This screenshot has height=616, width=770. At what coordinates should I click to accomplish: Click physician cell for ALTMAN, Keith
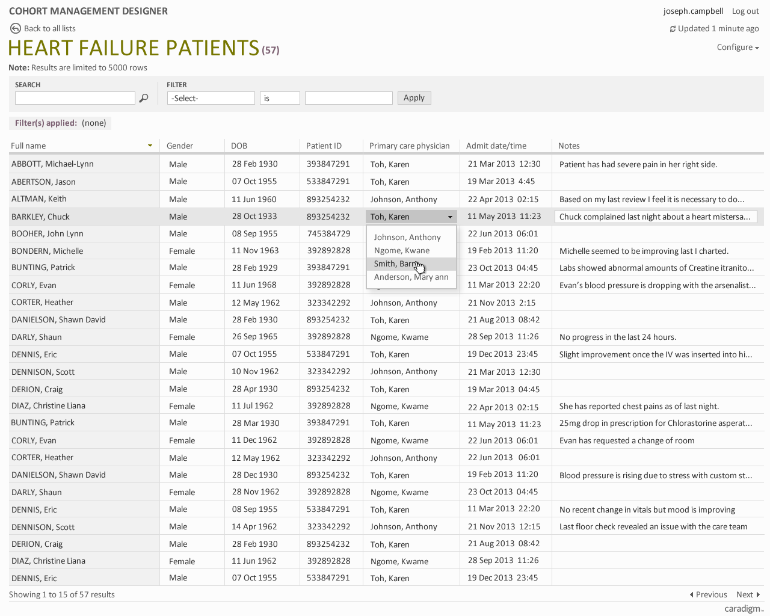(404, 199)
